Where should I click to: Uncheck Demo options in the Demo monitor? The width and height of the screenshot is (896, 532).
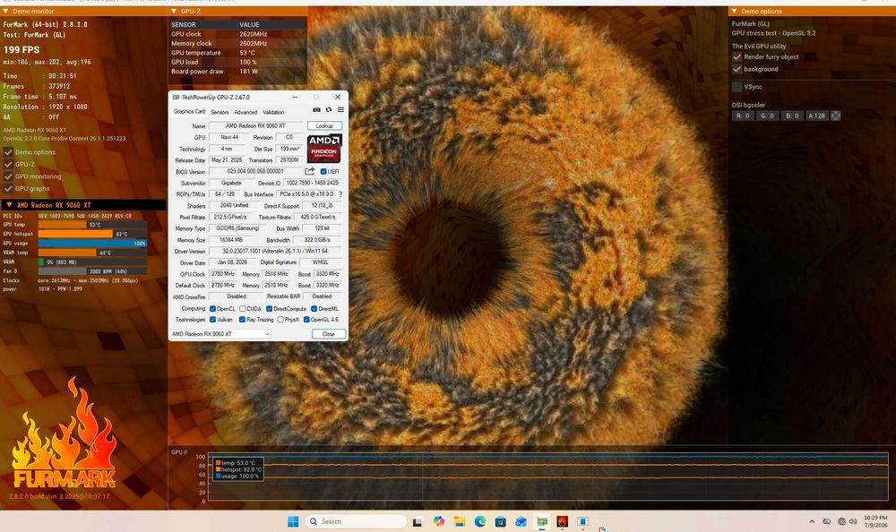tap(8, 152)
